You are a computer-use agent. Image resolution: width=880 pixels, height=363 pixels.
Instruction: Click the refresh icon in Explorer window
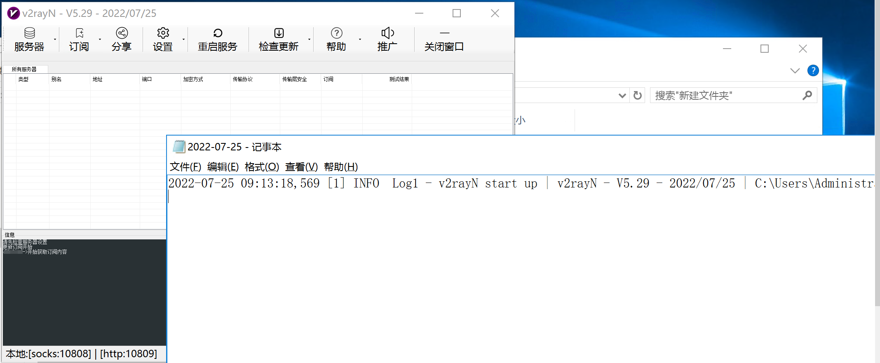tap(638, 96)
